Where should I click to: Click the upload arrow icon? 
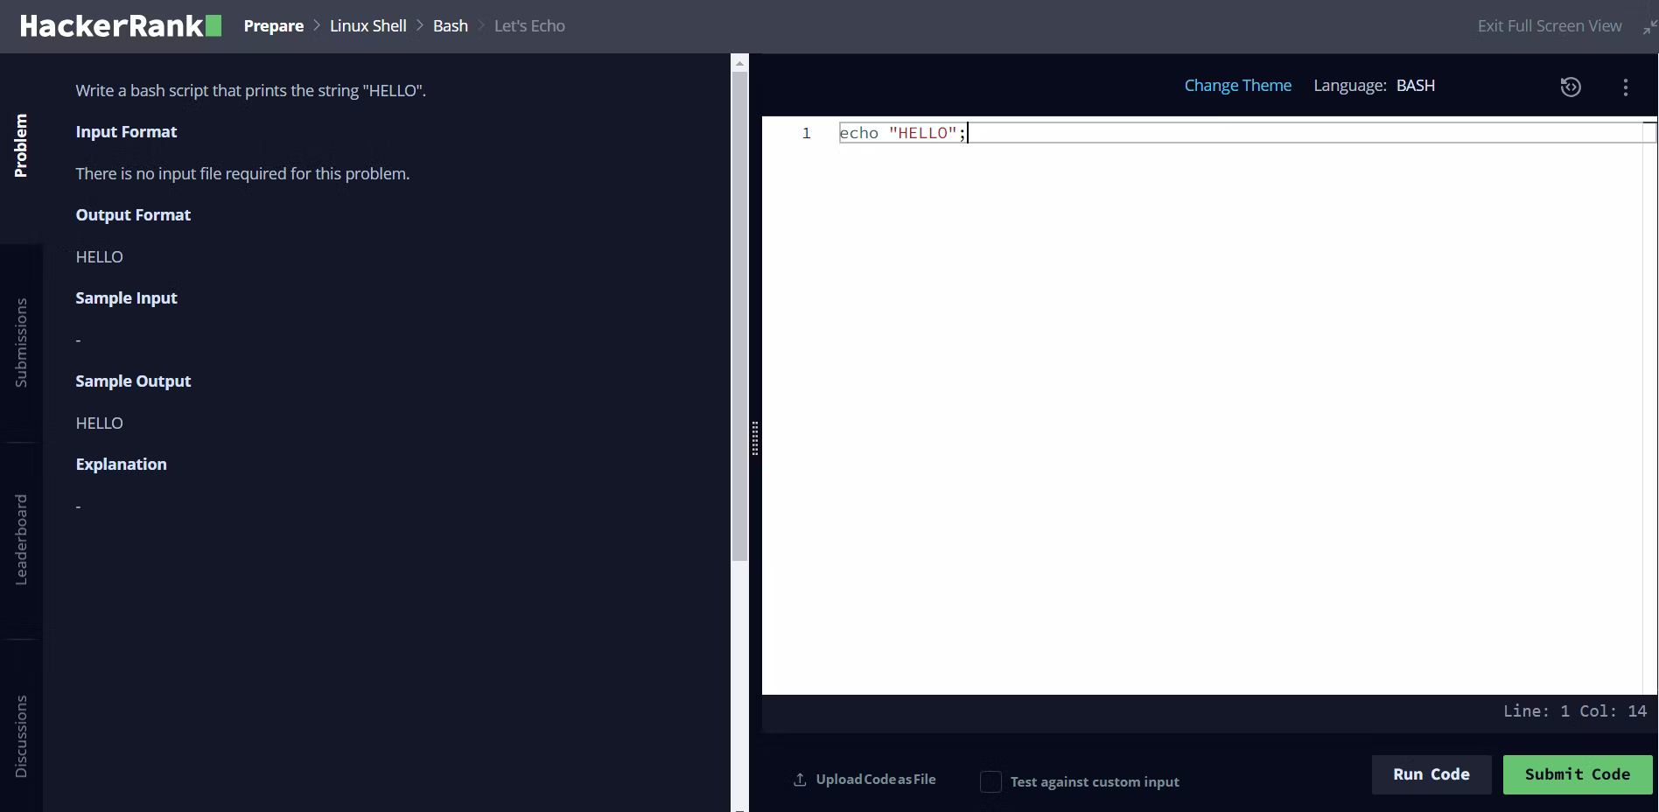point(799,780)
